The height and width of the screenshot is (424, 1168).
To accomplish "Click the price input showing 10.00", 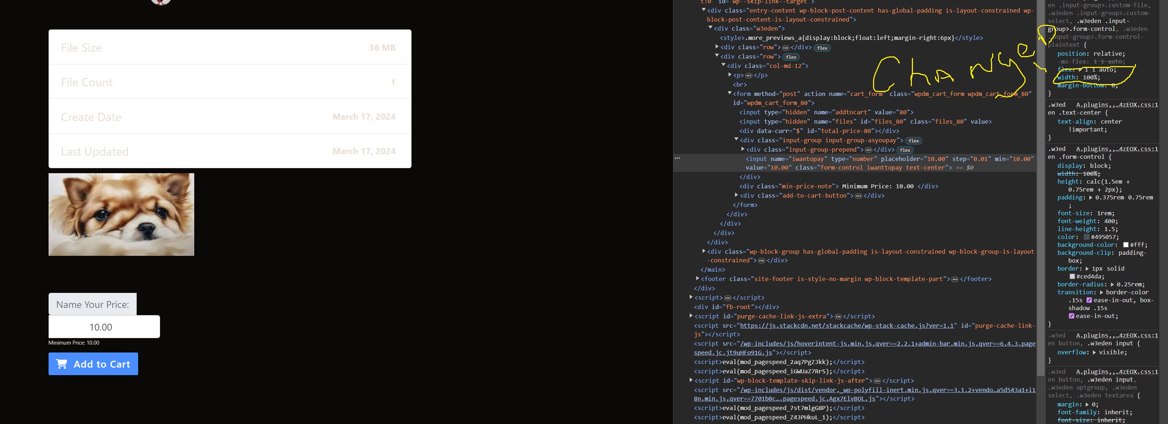I will coord(104,327).
